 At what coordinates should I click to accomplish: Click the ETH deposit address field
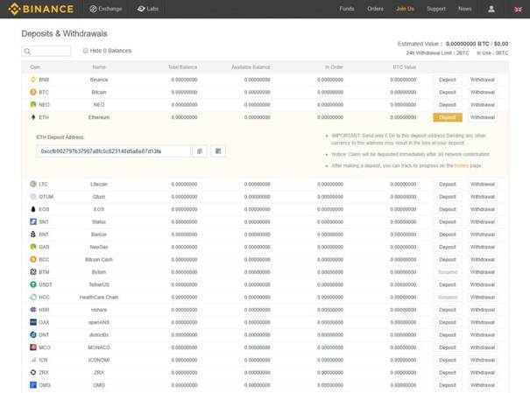pyautogui.click(x=113, y=151)
